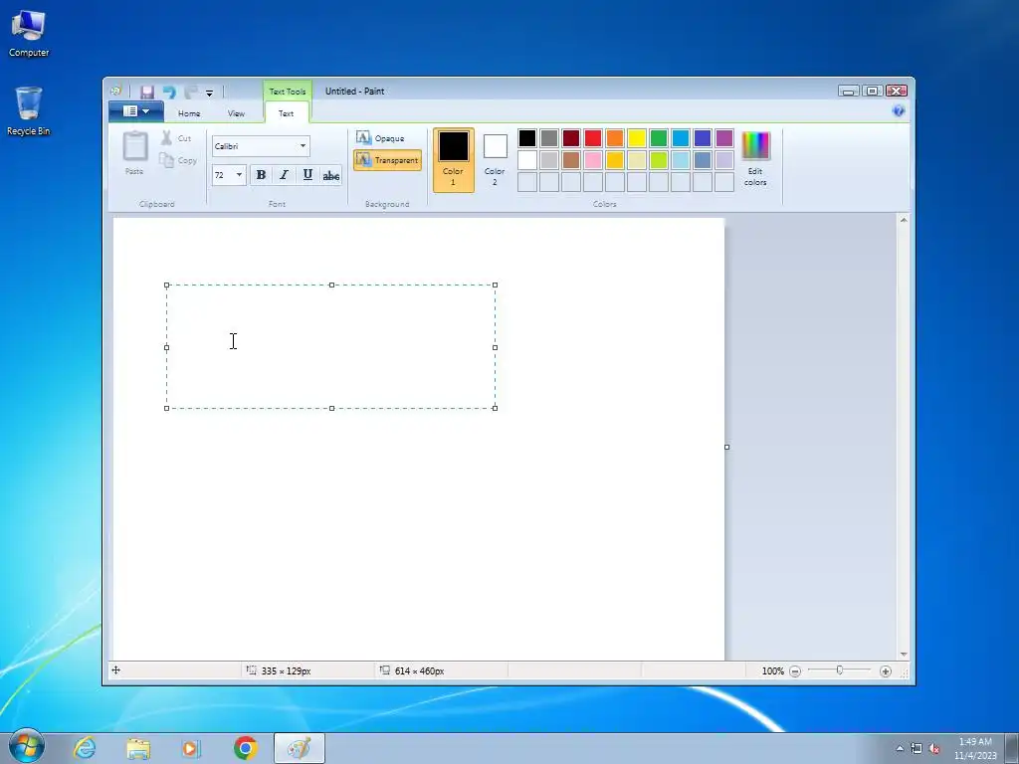1019x764 pixels.
Task: Open the Customize Quick Access Toolbar arrow
Action: pyautogui.click(x=209, y=93)
